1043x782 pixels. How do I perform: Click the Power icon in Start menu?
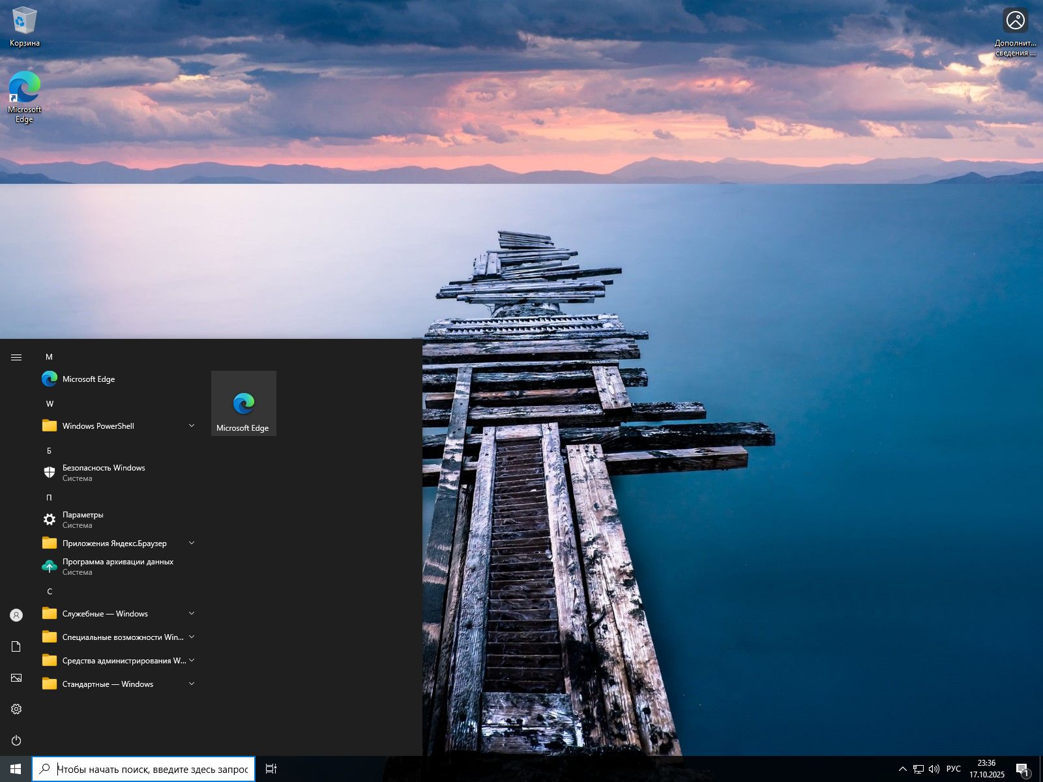tap(16, 740)
